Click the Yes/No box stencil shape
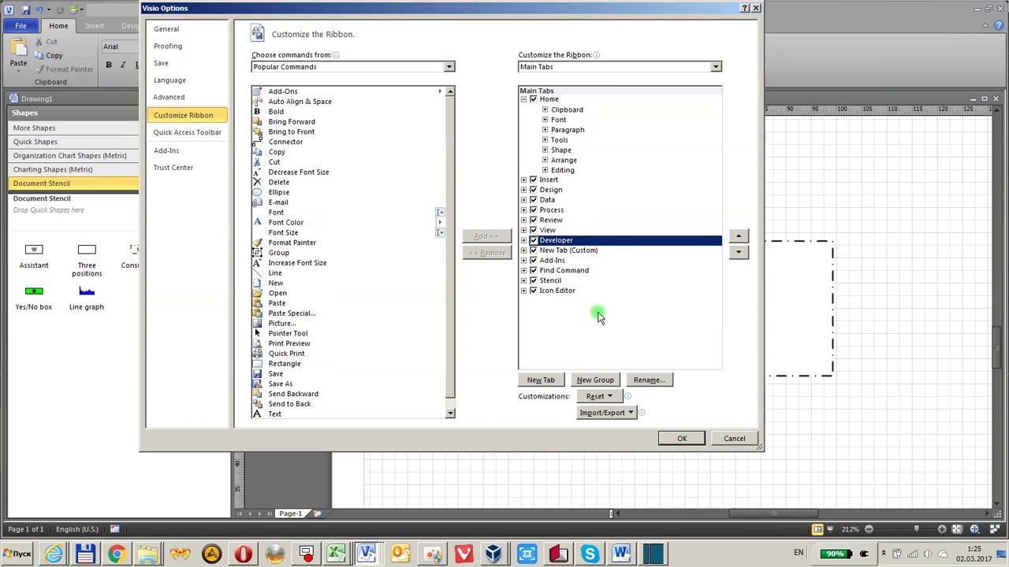 [34, 298]
